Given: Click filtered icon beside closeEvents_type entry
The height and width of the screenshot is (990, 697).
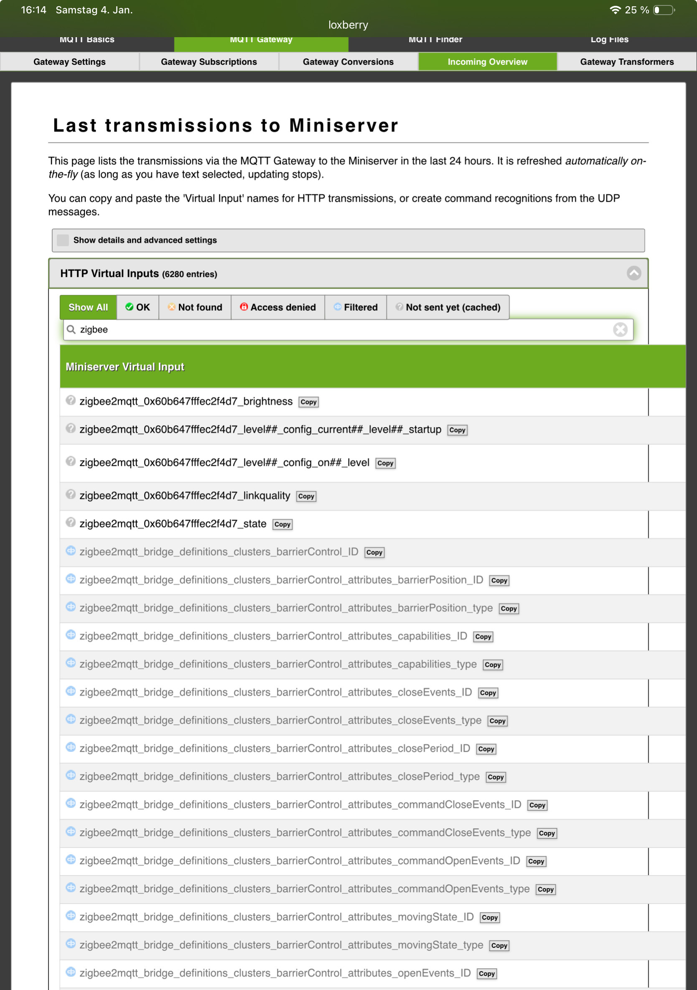Looking at the screenshot, I should (x=71, y=719).
